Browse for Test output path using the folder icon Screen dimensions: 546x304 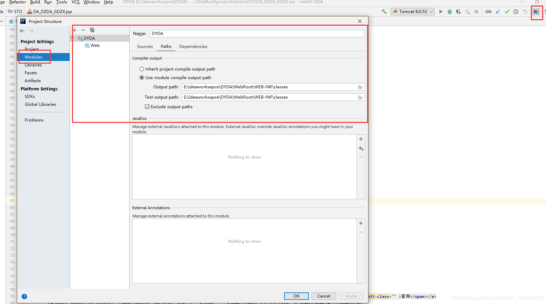click(x=360, y=97)
